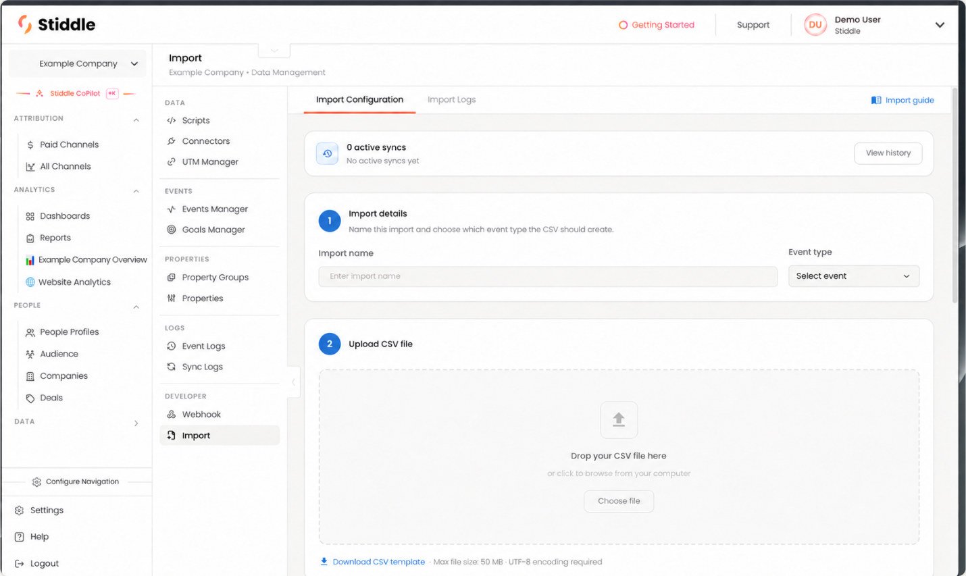This screenshot has width=966, height=576.
Task: Open the Example Company selector dropdown
Action: 78,64
